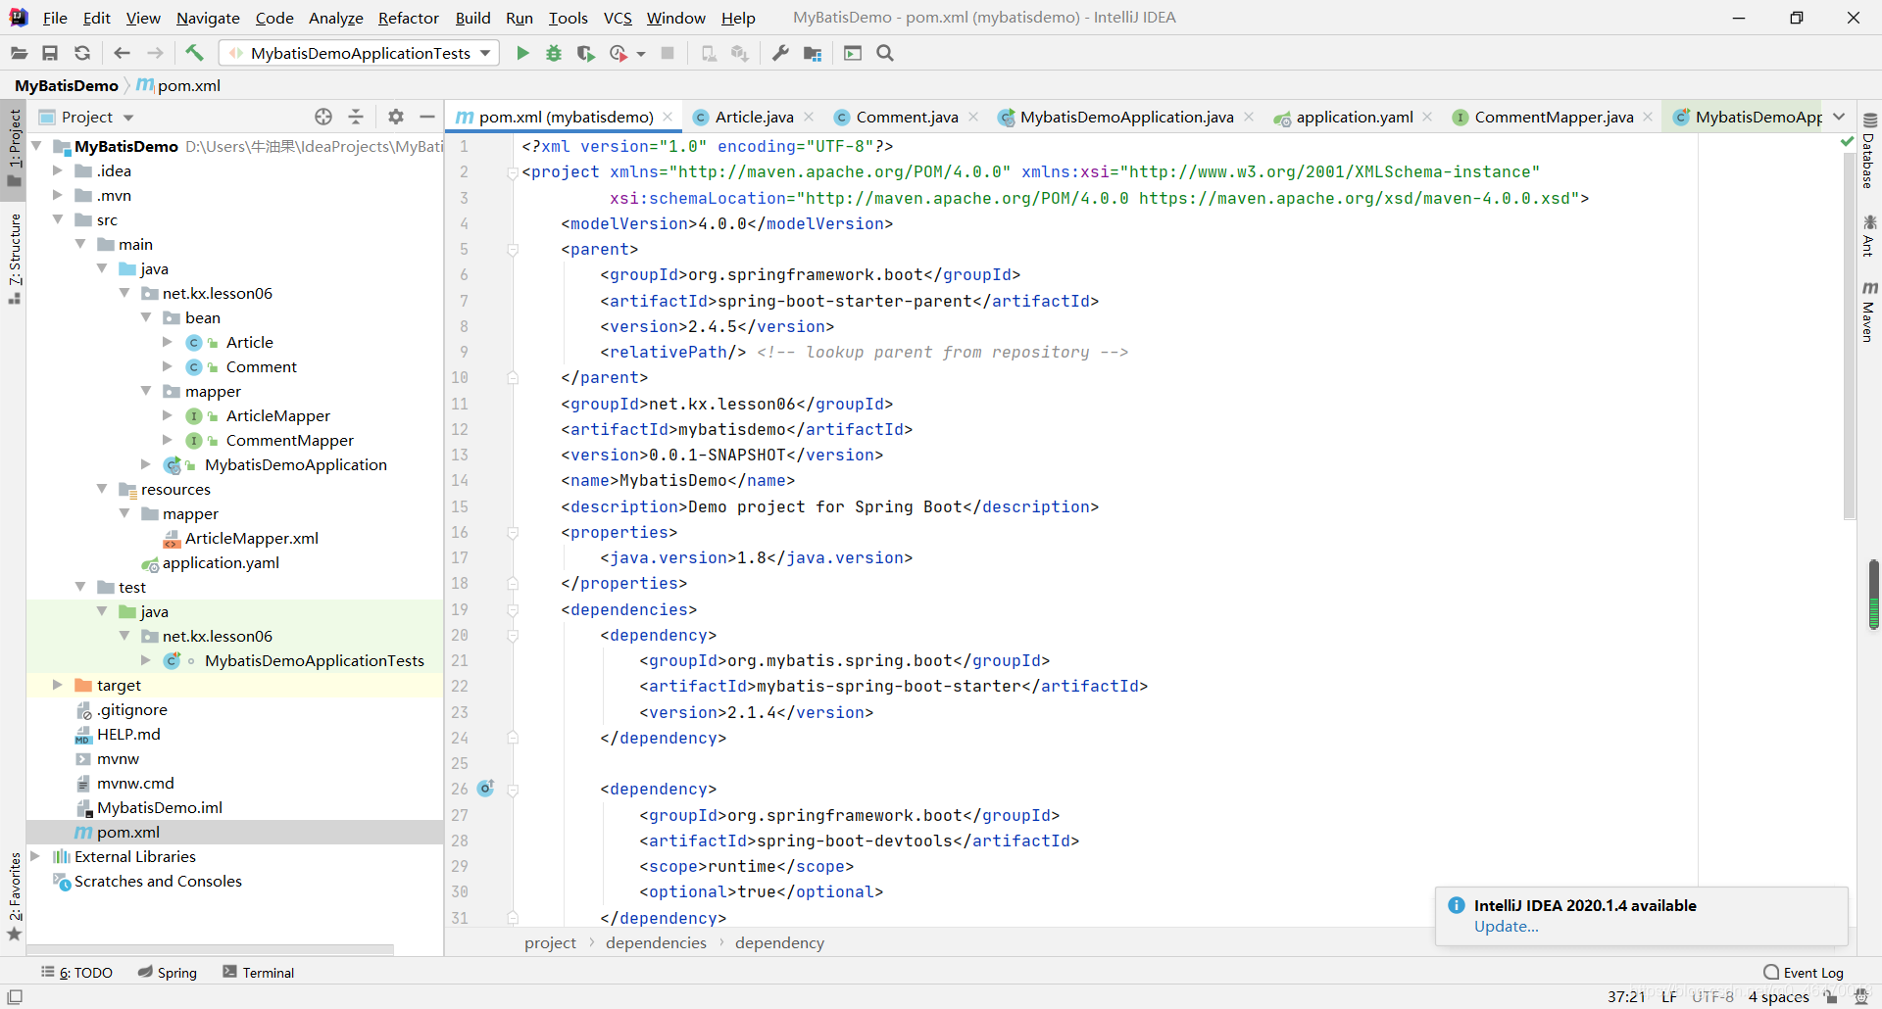
Task: Toggle the Favorites side panel
Action: coord(14,896)
